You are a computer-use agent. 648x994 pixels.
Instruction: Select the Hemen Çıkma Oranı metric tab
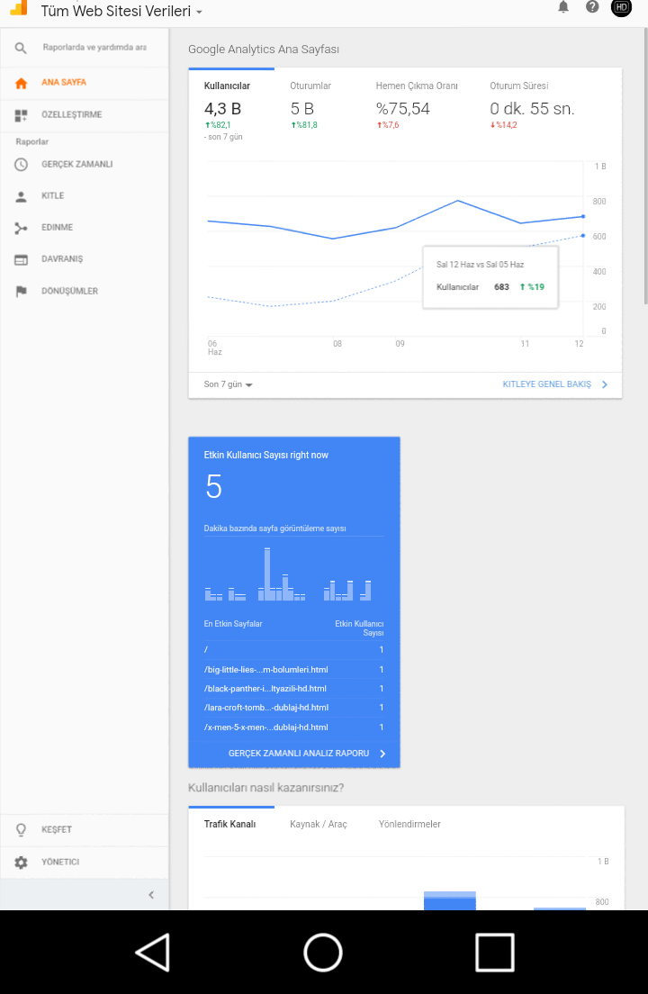coord(417,105)
